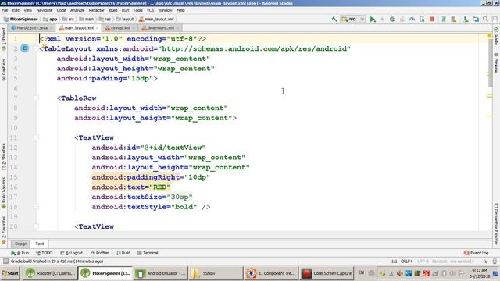Close the main_layout.xml tab
This screenshot has height=281, width=500.
tap(97, 28)
